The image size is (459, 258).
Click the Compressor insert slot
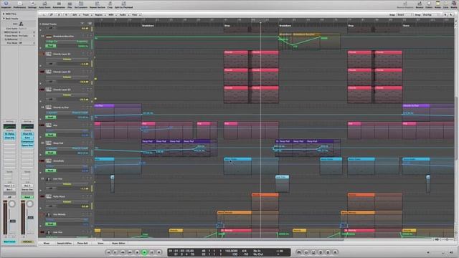pos(27,142)
